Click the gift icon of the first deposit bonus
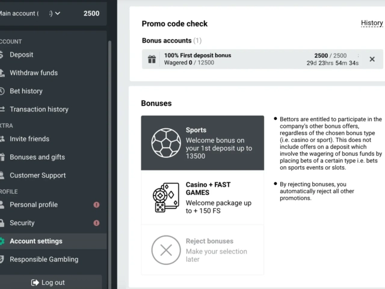The height and width of the screenshot is (289, 385). 152,59
